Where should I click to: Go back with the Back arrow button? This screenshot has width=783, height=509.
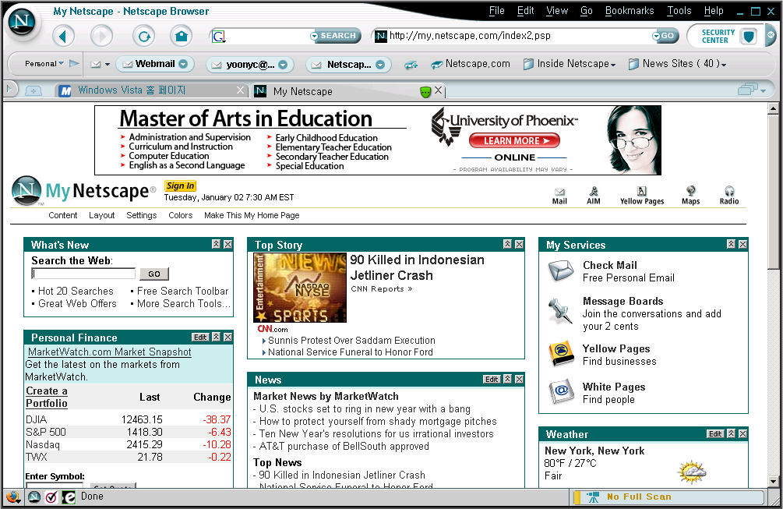coord(63,36)
